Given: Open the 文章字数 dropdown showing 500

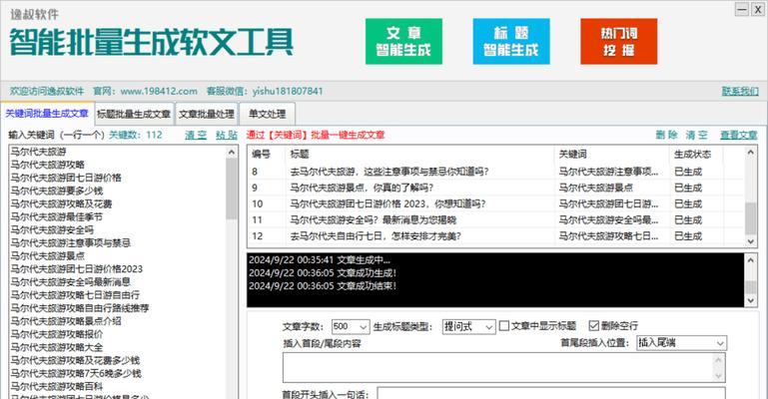Looking at the screenshot, I should (351, 326).
